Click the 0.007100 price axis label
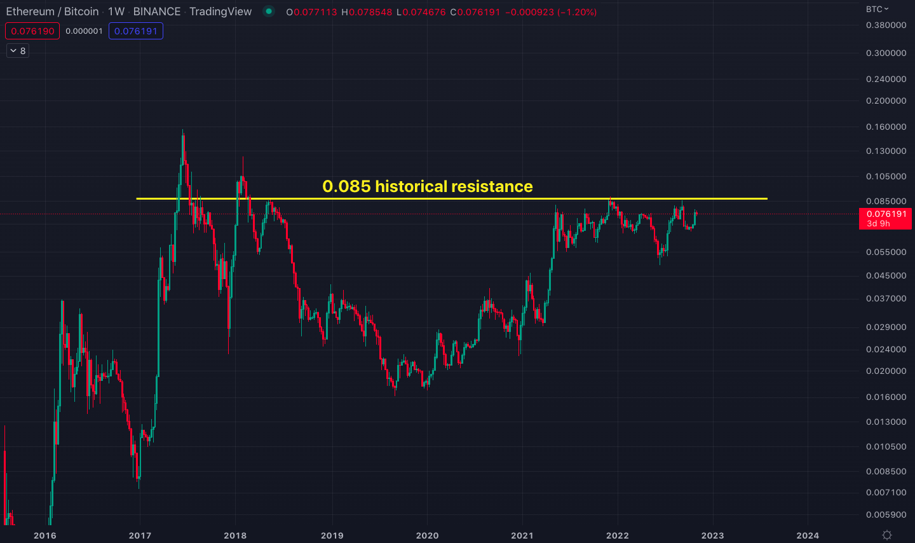Viewport: 915px width, 543px height. pos(886,493)
